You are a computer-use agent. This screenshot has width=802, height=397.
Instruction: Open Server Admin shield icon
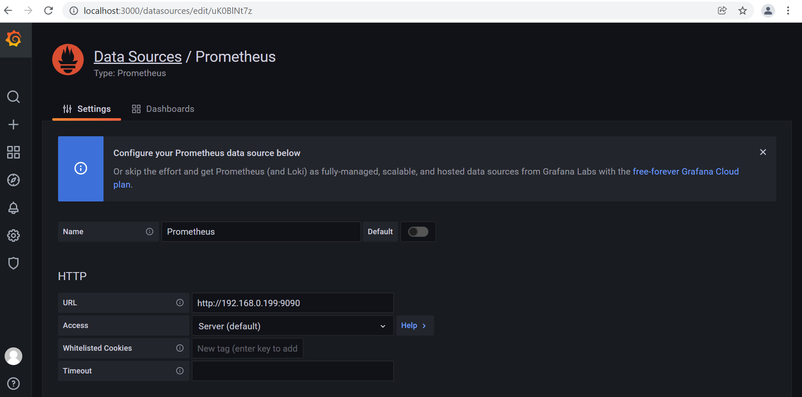tap(13, 263)
